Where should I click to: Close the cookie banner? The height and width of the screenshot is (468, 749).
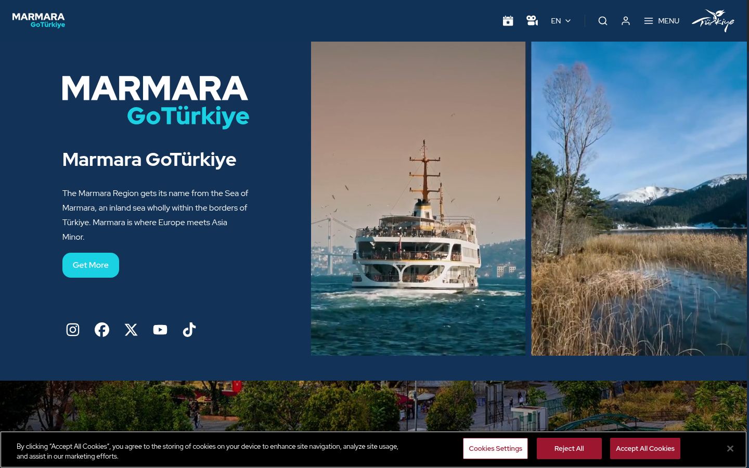click(x=730, y=448)
